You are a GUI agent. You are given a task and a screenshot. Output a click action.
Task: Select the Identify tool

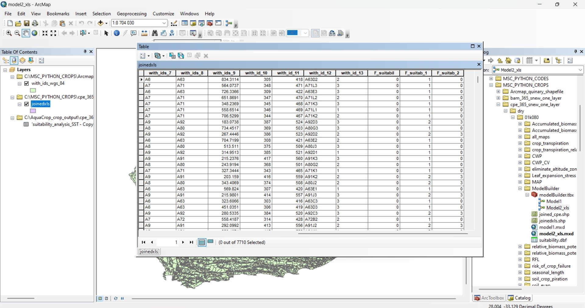pyautogui.click(x=117, y=33)
